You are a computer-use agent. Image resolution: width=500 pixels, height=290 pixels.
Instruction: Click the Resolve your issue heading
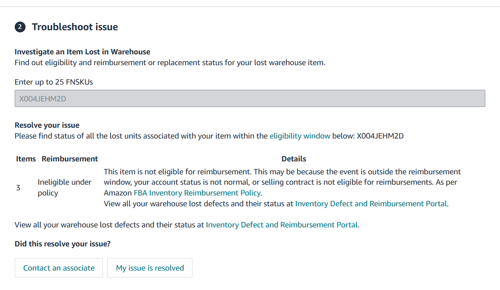(x=47, y=125)
